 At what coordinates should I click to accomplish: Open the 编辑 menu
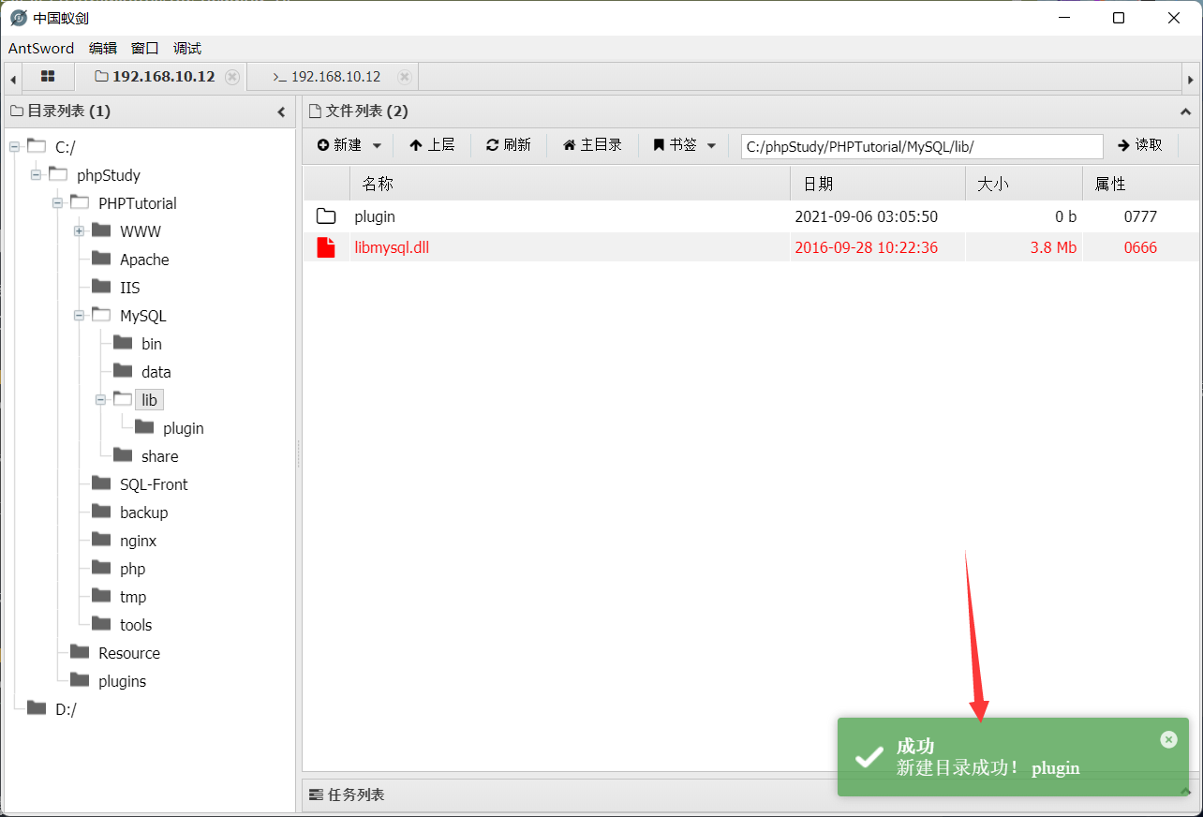point(103,48)
